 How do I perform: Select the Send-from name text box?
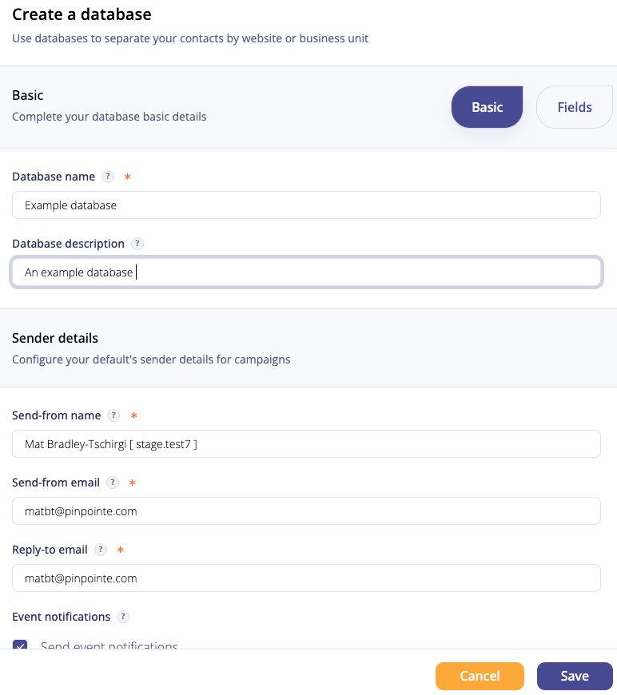pyautogui.click(x=306, y=443)
